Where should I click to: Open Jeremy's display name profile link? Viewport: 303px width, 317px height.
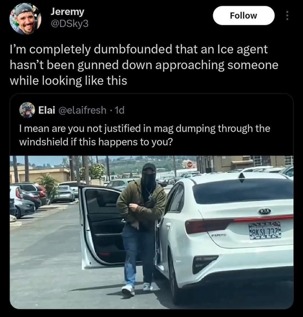[x=67, y=12]
